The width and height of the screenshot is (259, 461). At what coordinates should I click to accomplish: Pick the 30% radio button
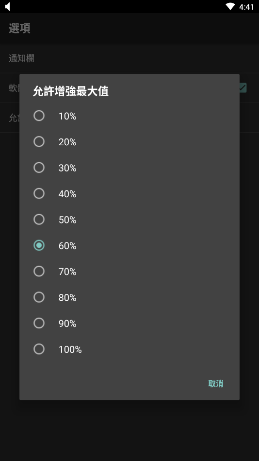tap(39, 168)
